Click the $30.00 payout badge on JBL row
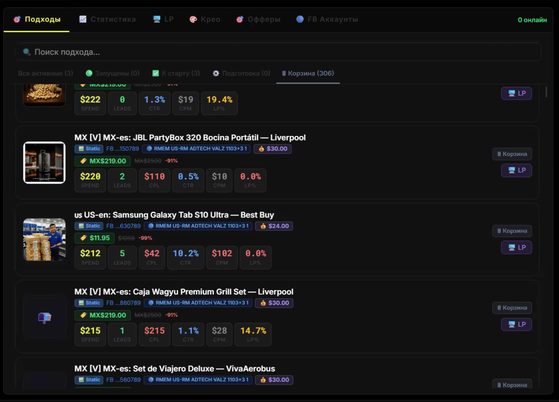 [x=273, y=149]
